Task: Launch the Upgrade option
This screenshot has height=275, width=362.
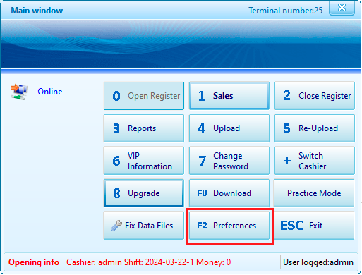Action: coord(144,193)
